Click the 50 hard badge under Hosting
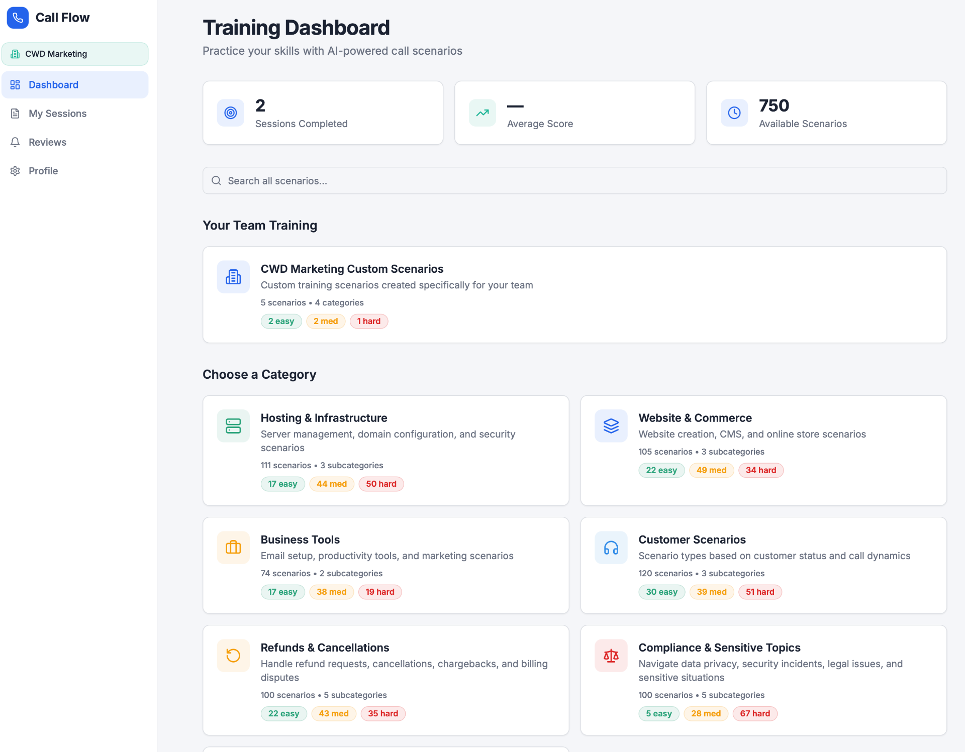The width and height of the screenshot is (965, 752). (x=381, y=484)
